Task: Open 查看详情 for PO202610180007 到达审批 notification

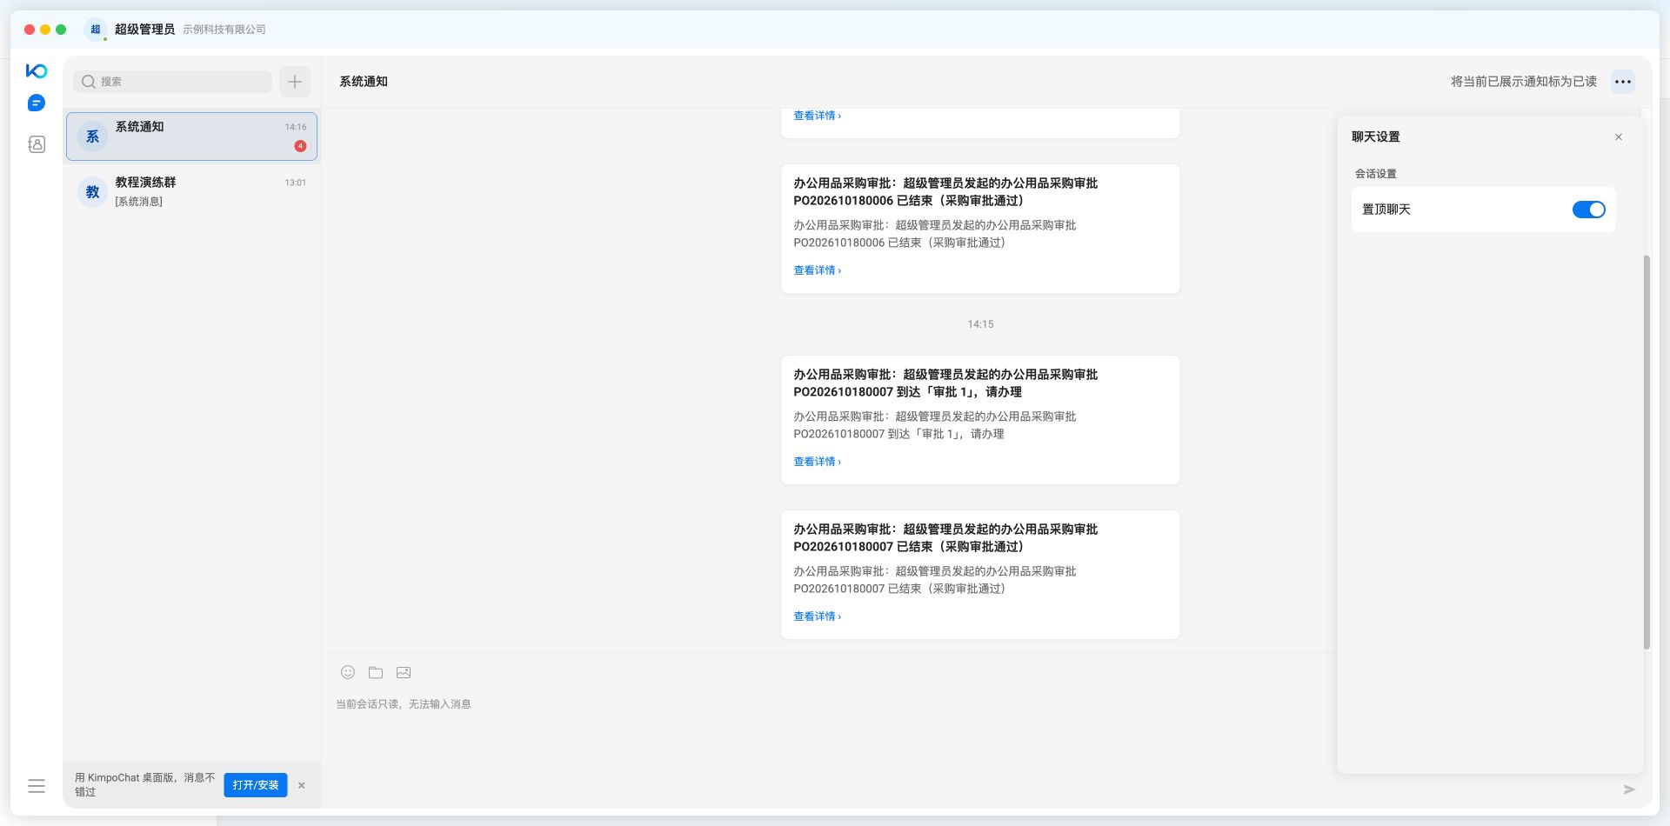Action: (817, 462)
